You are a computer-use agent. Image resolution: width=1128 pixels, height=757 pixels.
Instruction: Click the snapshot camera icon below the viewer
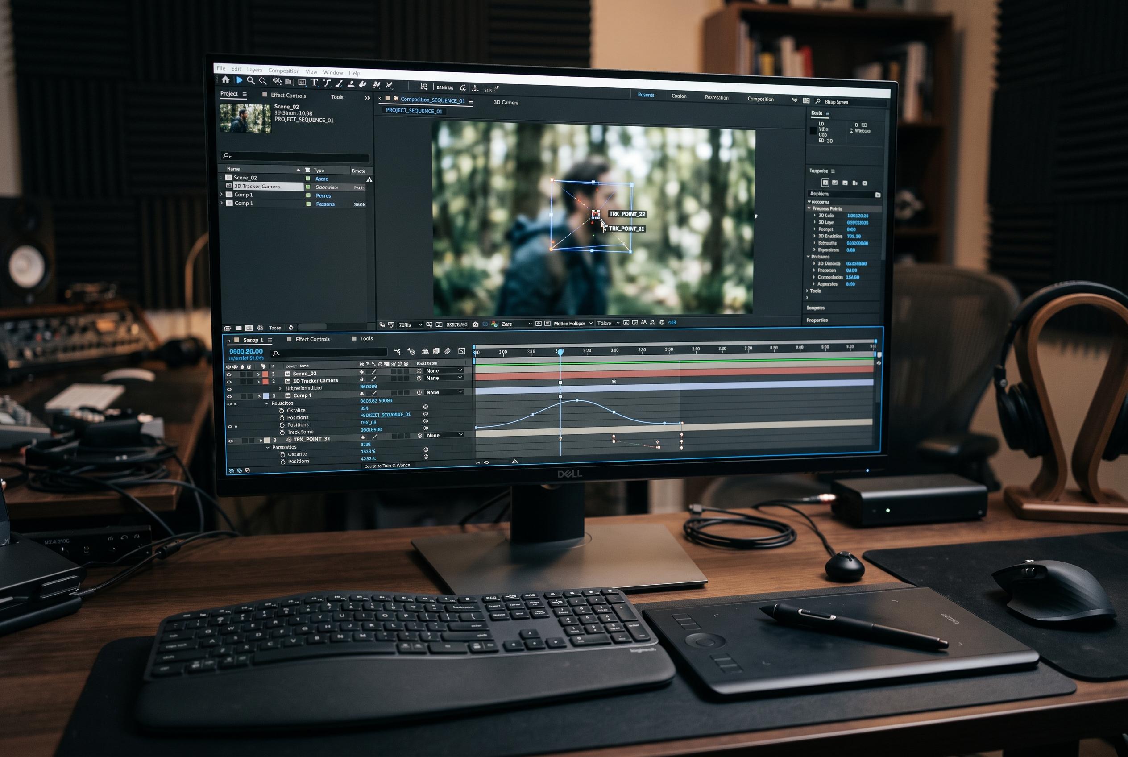[x=476, y=324]
